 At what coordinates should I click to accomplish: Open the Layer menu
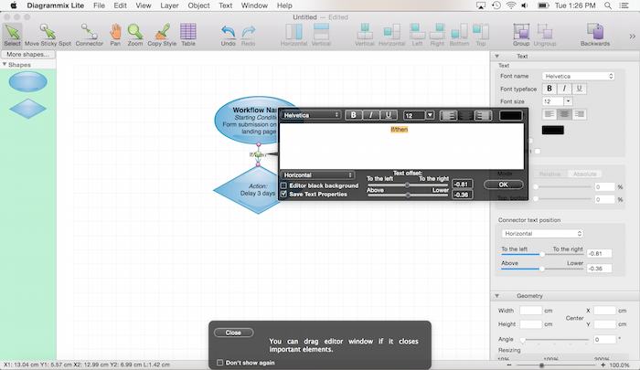pos(169,5)
